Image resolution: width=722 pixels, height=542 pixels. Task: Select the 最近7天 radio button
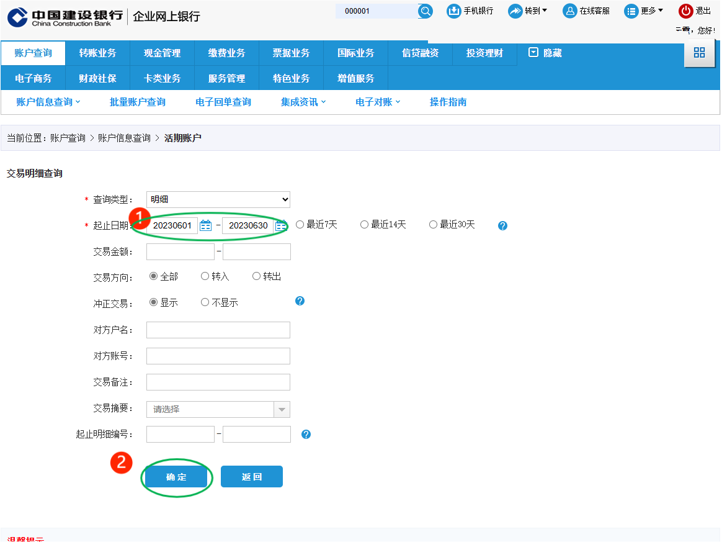(300, 225)
